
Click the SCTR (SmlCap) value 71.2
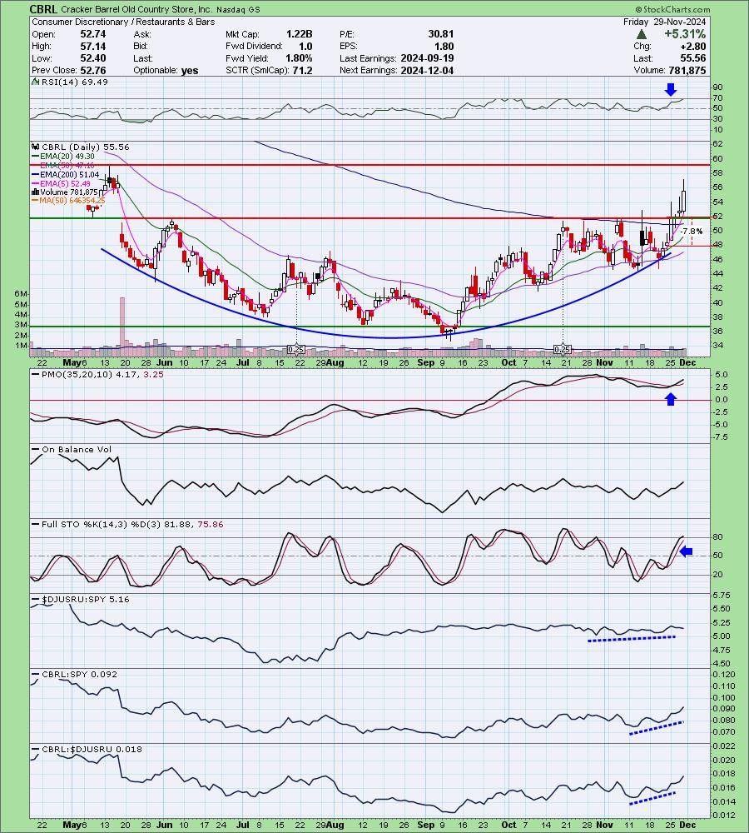click(x=302, y=70)
